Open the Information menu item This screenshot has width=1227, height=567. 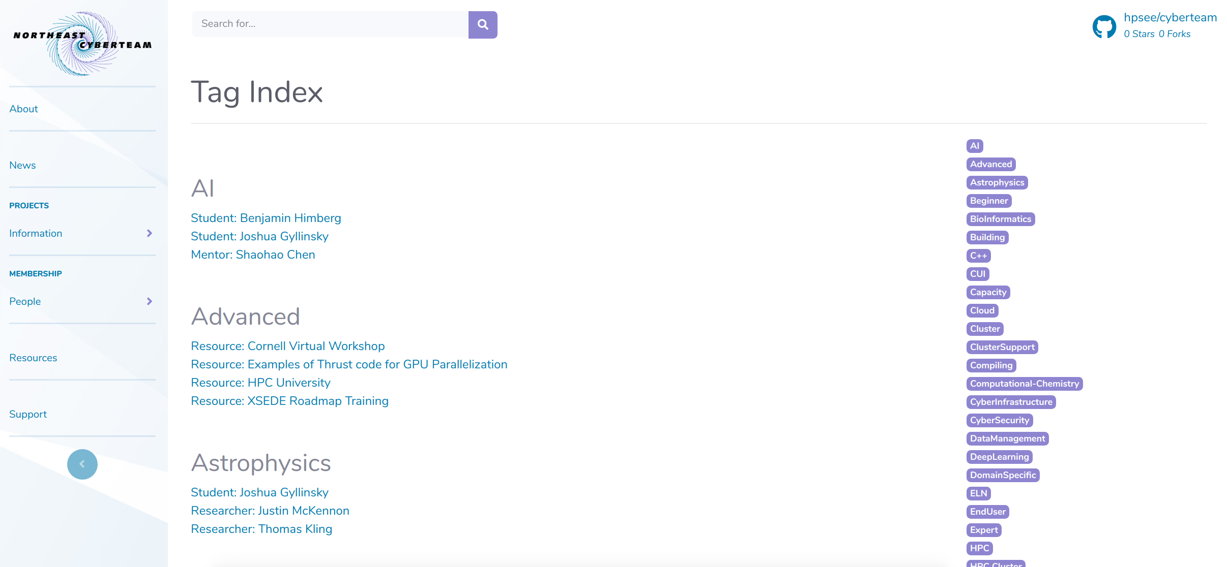(x=36, y=233)
